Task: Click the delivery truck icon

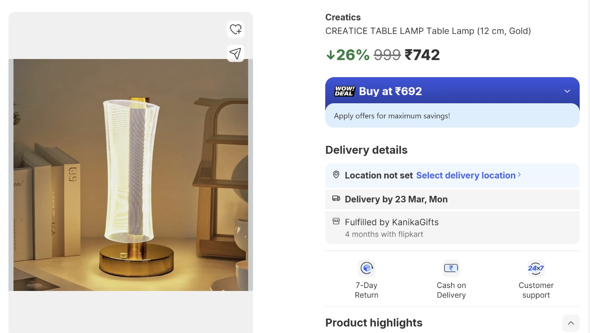Action: pos(336,198)
